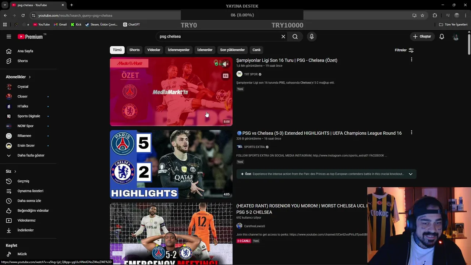Open Chrome three-dot menu
This screenshot has height=265, width=471.
pyautogui.click(x=466, y=15)
